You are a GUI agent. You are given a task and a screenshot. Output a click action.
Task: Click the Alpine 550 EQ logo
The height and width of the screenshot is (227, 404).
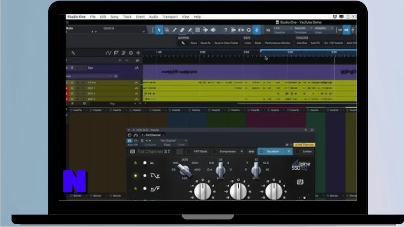coord(301,165)
